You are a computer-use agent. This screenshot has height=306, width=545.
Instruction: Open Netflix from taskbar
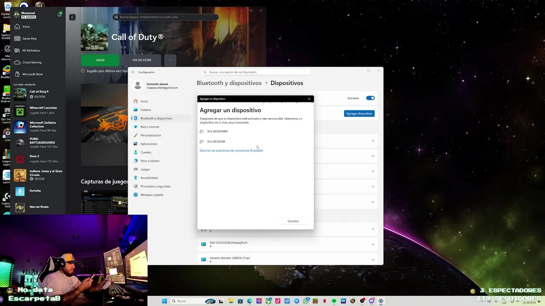[x=325, y=301]
